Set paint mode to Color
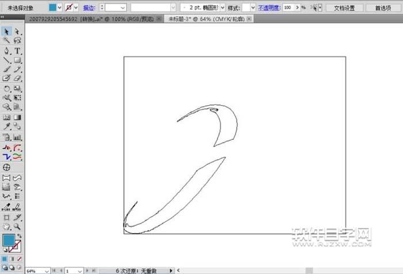The width and height of the screenshot is (403, 274). point(5,259)
